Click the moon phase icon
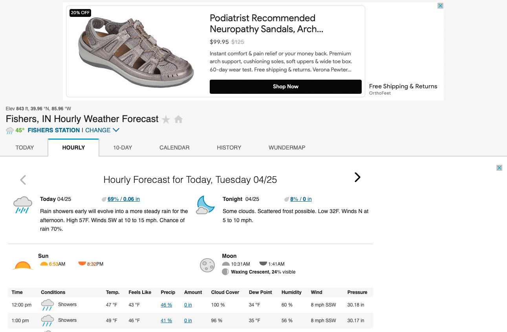Viewport: 507px width, 332px height. [x=207, y=265]
